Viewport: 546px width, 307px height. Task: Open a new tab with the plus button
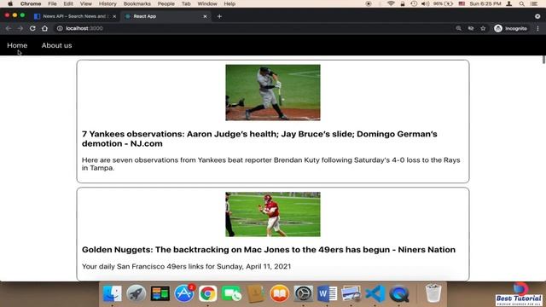click(219, 16)
